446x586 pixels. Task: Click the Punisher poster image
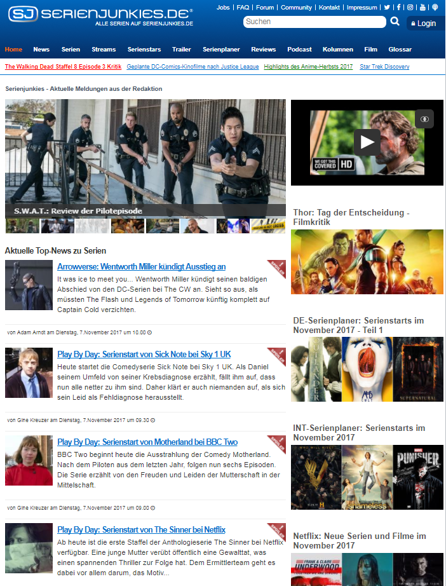(418, 477)
